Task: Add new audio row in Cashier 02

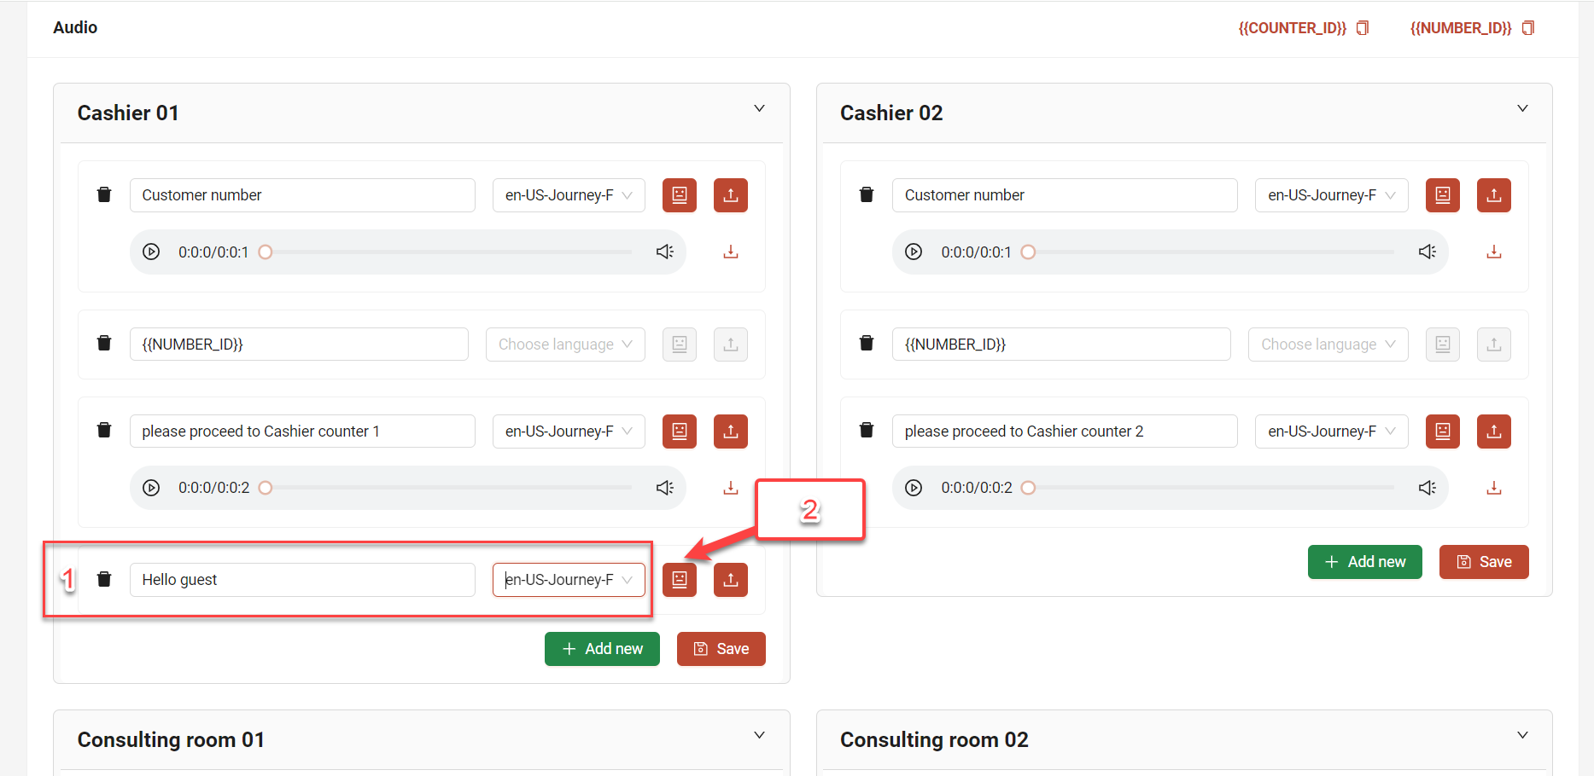Action: pyautogui.click(x=1365, y=562)
